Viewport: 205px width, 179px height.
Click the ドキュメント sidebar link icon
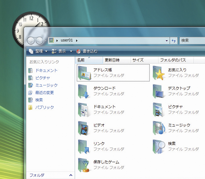(31, 71)
